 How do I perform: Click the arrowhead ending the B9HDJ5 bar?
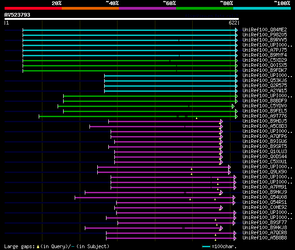coord(222,122)
